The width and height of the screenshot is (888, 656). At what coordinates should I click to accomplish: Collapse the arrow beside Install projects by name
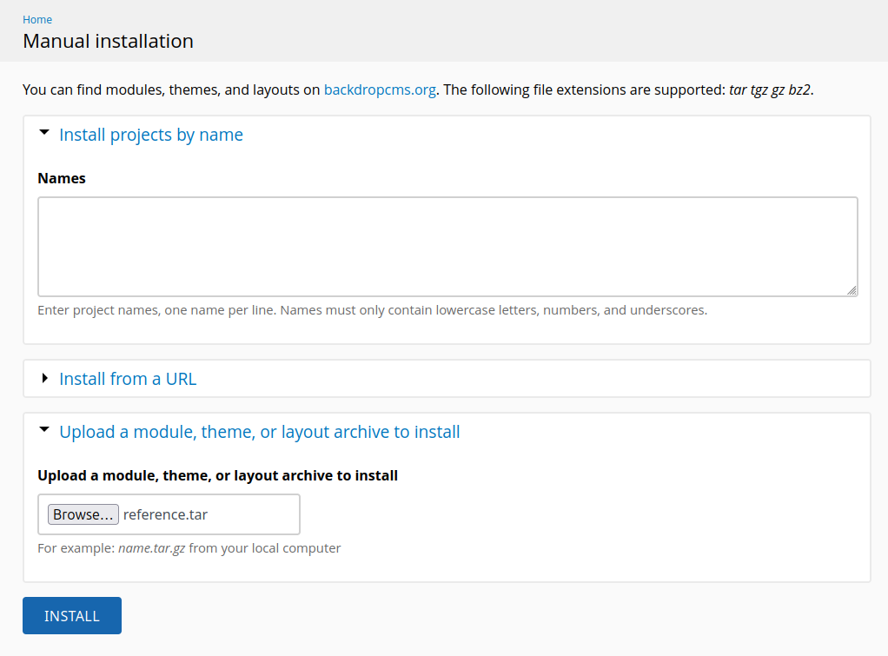(45, 133)
